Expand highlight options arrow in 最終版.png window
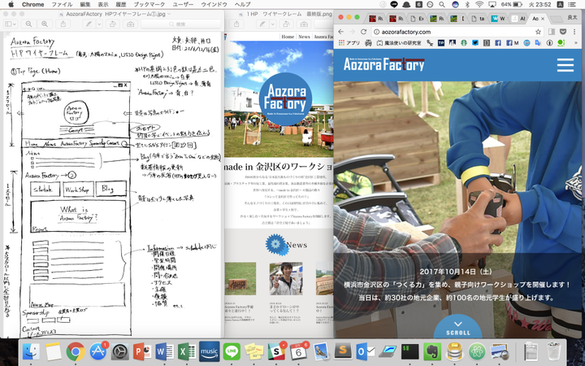This screenshot has width=585, height=366. 273,24
